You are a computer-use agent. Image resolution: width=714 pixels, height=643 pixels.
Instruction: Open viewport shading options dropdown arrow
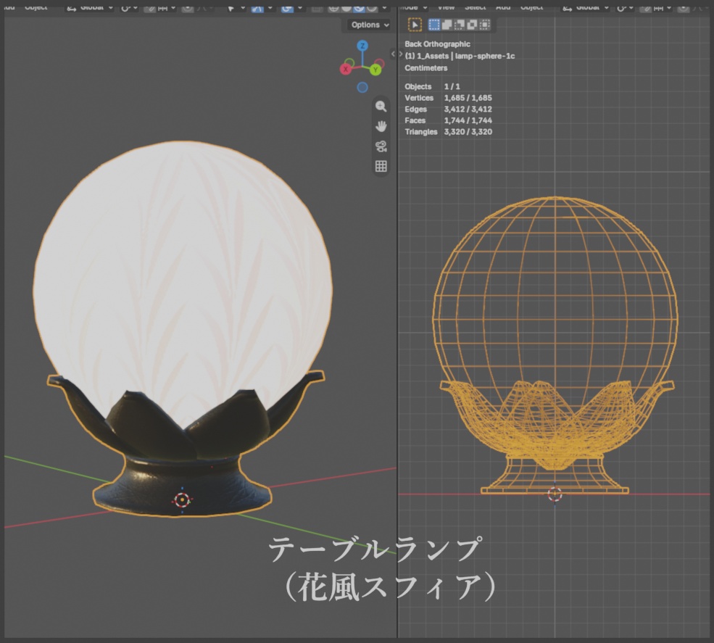click(385, 7)
